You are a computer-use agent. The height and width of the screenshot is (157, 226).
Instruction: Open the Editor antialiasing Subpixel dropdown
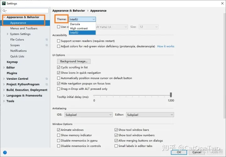pos(150,115)
